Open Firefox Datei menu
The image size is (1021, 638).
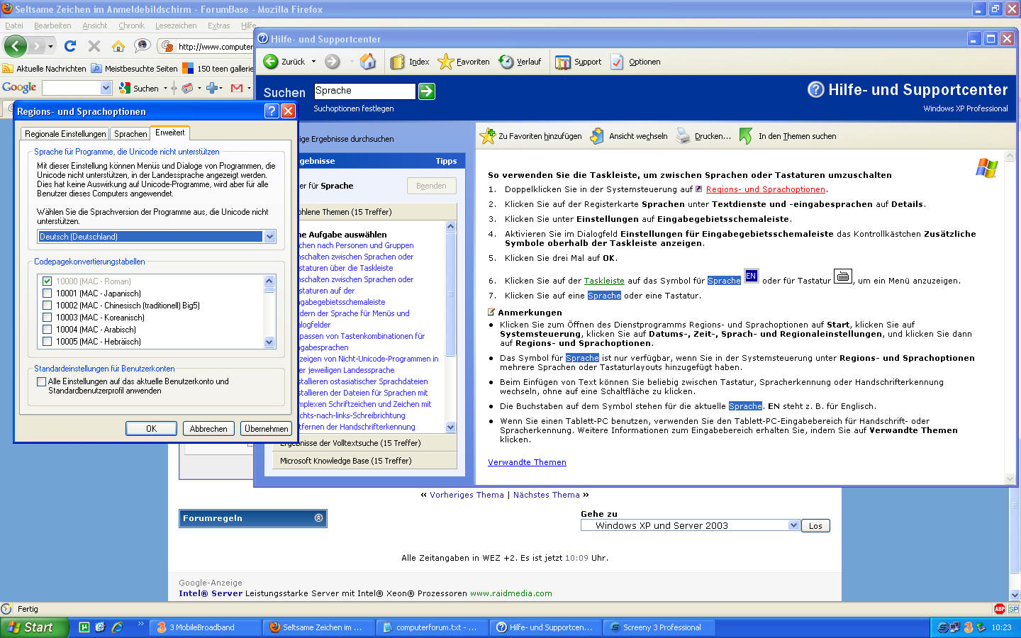14,26
